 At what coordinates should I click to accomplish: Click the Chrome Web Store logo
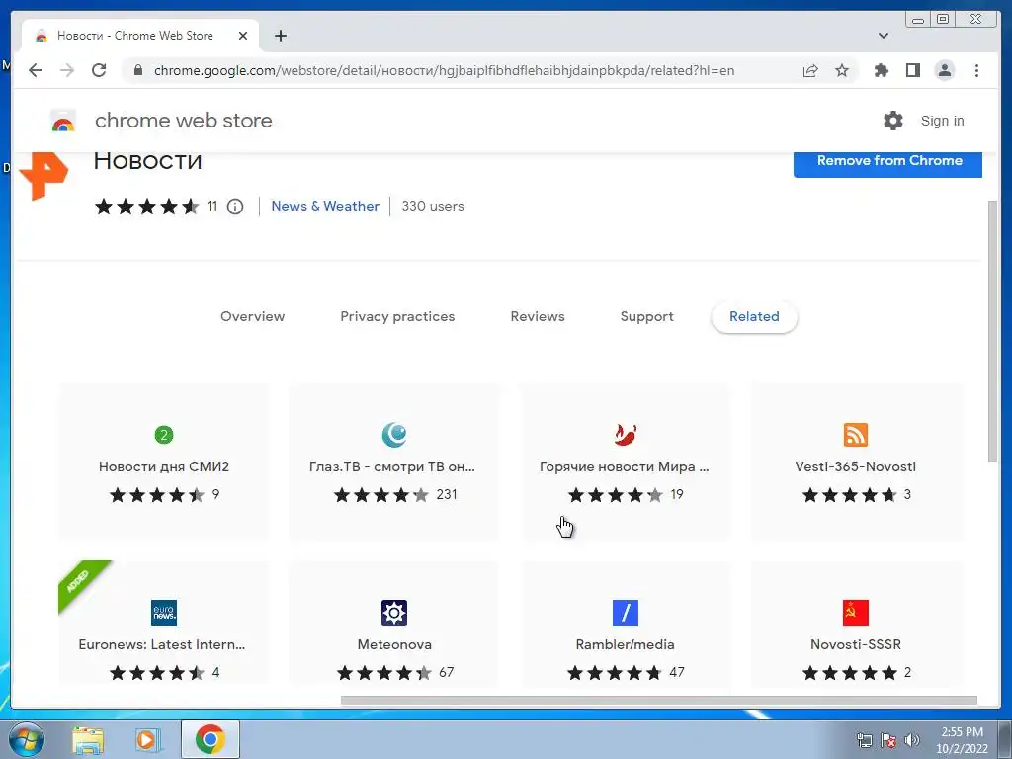pyautogui.click(x=63, y=121)
